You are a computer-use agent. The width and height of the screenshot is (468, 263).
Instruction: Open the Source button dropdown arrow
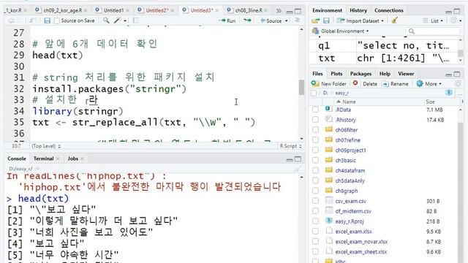[x=286, y=21]
